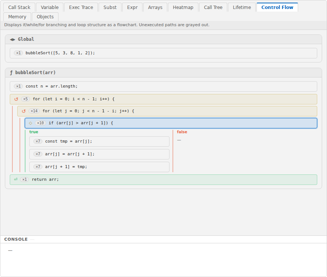Select the inner for loop over j
327x277 pixels.
[167, 111]
